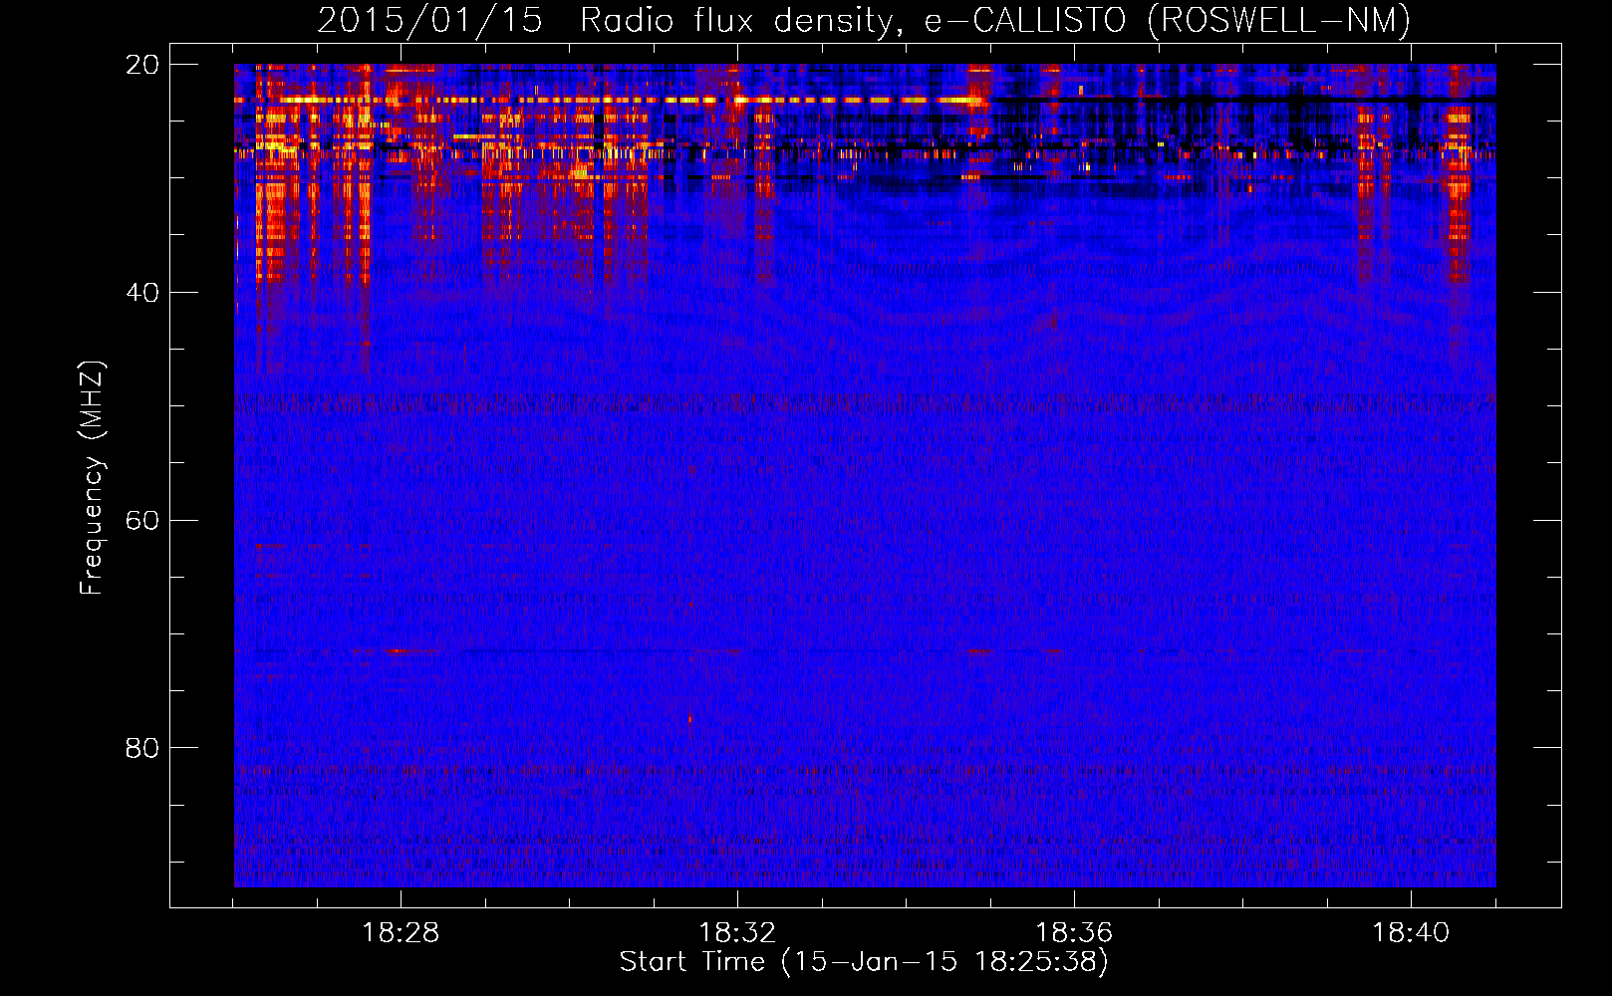Screen dimensions: 1612x996
Task: Click the 18:32 time tick label
Action: 737,933
